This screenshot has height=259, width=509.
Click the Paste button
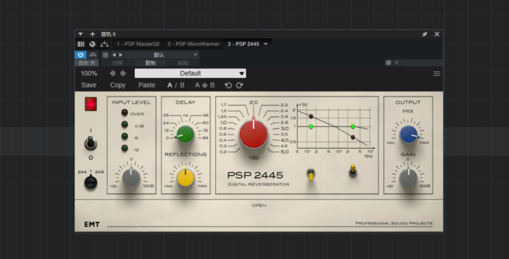coord(147,85)
